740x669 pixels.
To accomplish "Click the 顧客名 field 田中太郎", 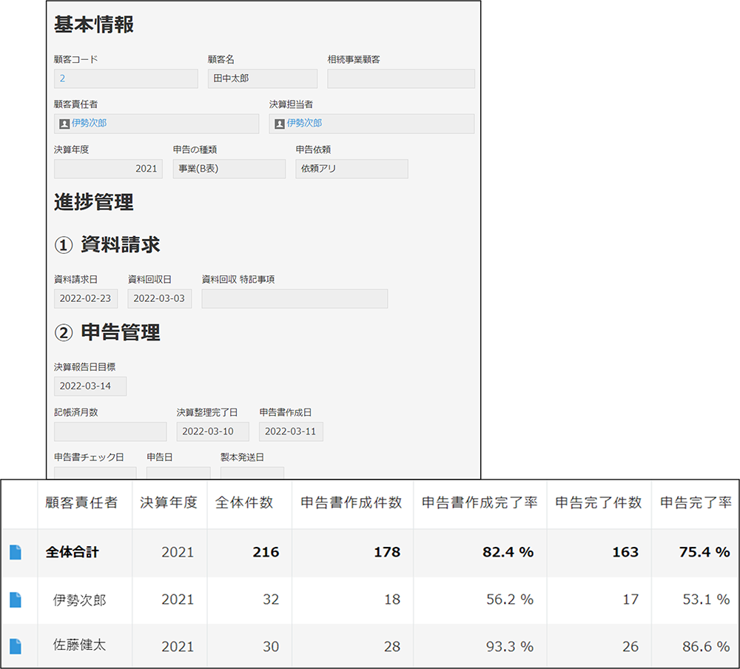I will click(263, 79).
